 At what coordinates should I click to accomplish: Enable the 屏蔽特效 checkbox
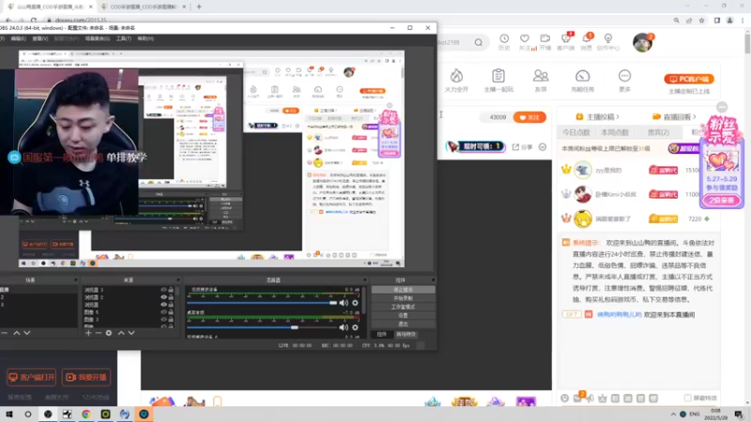coord(688,398)
